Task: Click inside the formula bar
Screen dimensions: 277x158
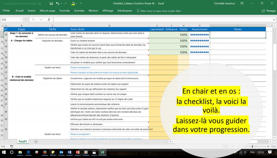Action: [x=163, y=19]
